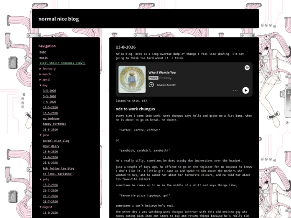Open the 21-6-2026 post
Viewport: 291px width, 218px height.
[50, 163]
